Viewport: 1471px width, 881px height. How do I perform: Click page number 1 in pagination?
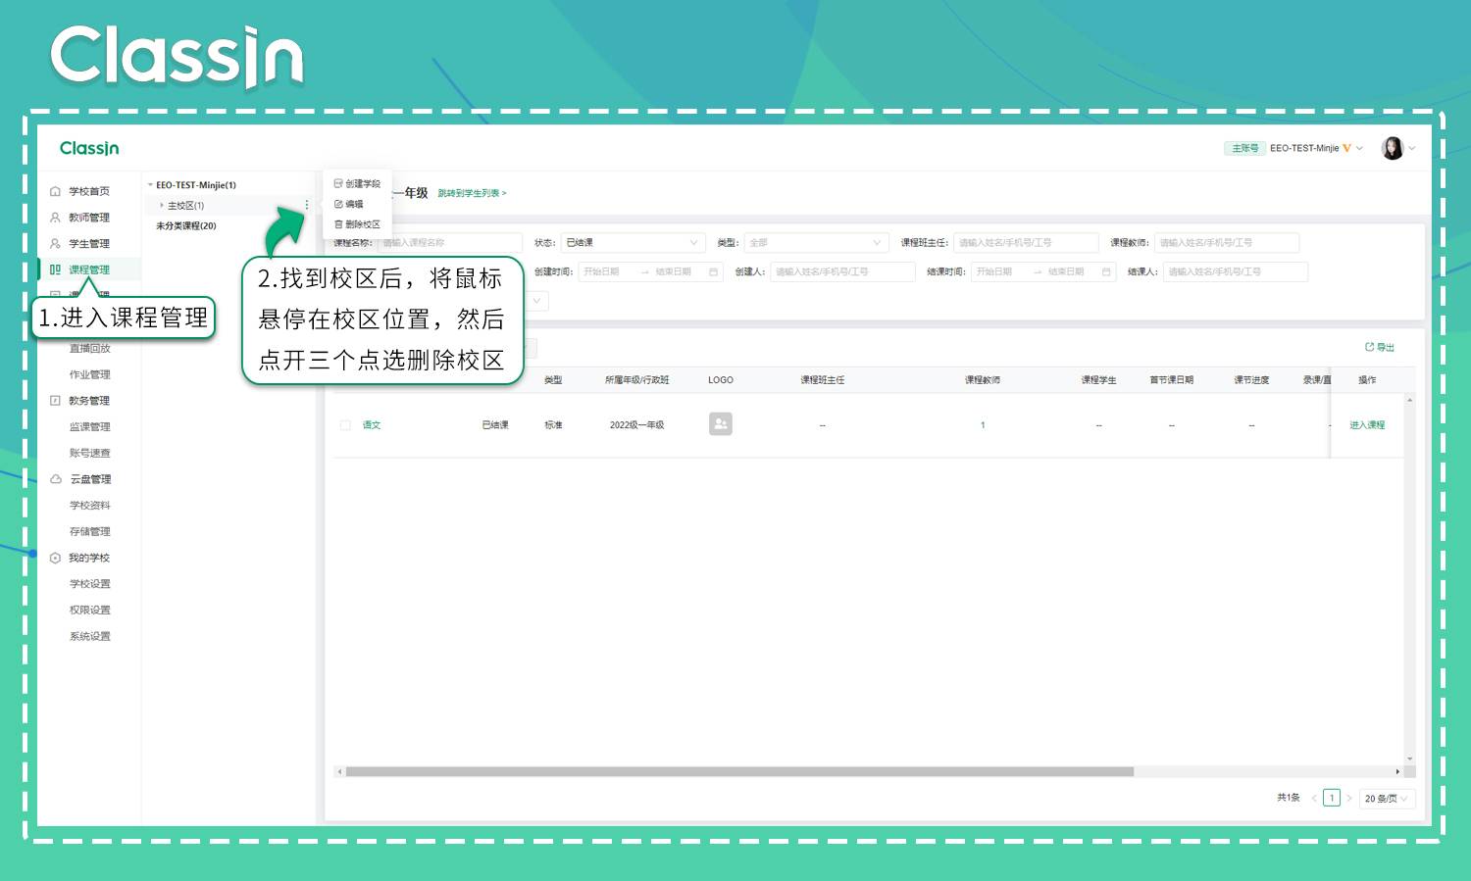click(1332, 798)
